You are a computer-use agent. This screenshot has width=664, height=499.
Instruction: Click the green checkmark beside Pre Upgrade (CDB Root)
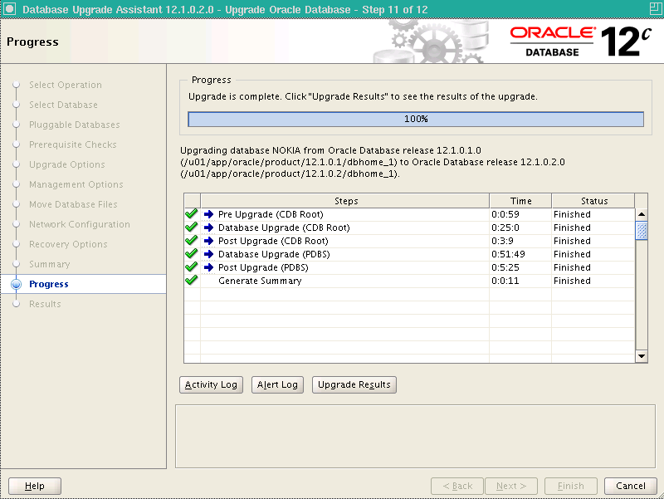[x=192, y=213]
